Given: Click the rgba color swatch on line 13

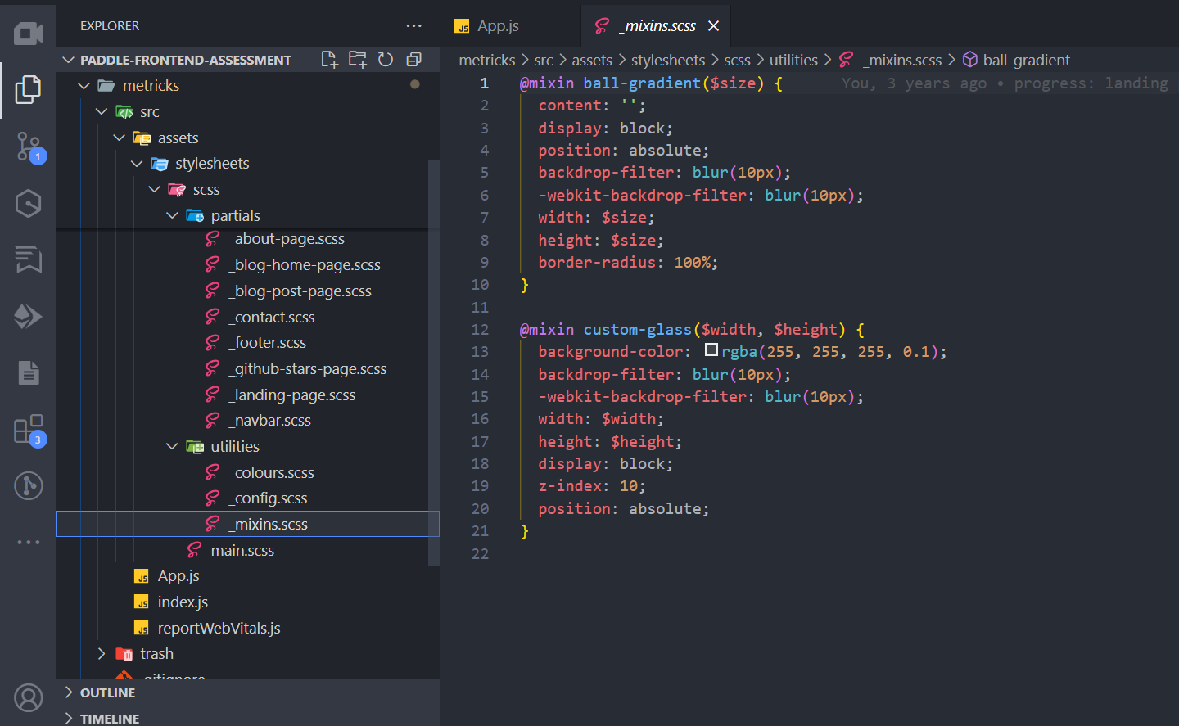Looking at the screenshot, I should [x=711, y=350].
